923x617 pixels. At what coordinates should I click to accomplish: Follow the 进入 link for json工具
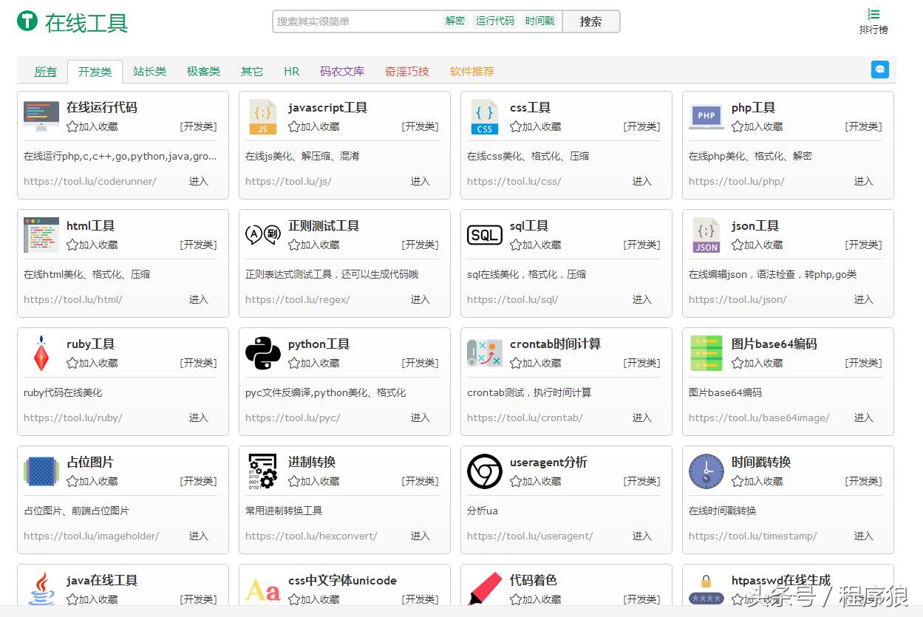point(863,299)
